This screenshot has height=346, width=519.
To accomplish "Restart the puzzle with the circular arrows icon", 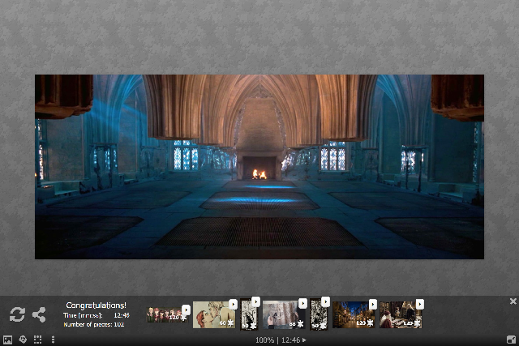I will click(17, 314).
